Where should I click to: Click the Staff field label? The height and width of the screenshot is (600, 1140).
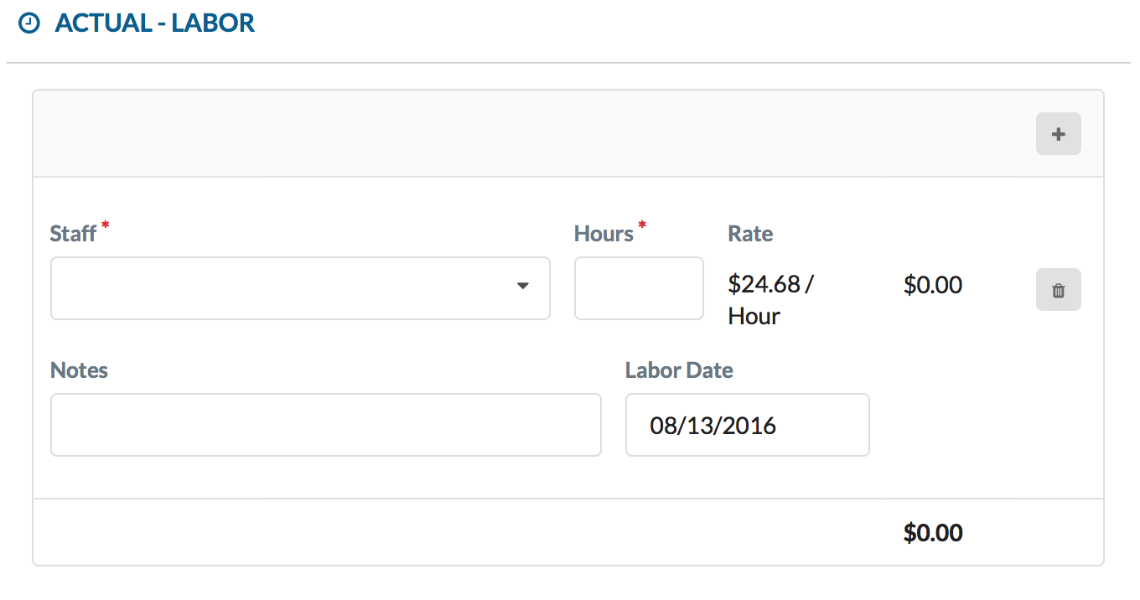tap(74, 233)
